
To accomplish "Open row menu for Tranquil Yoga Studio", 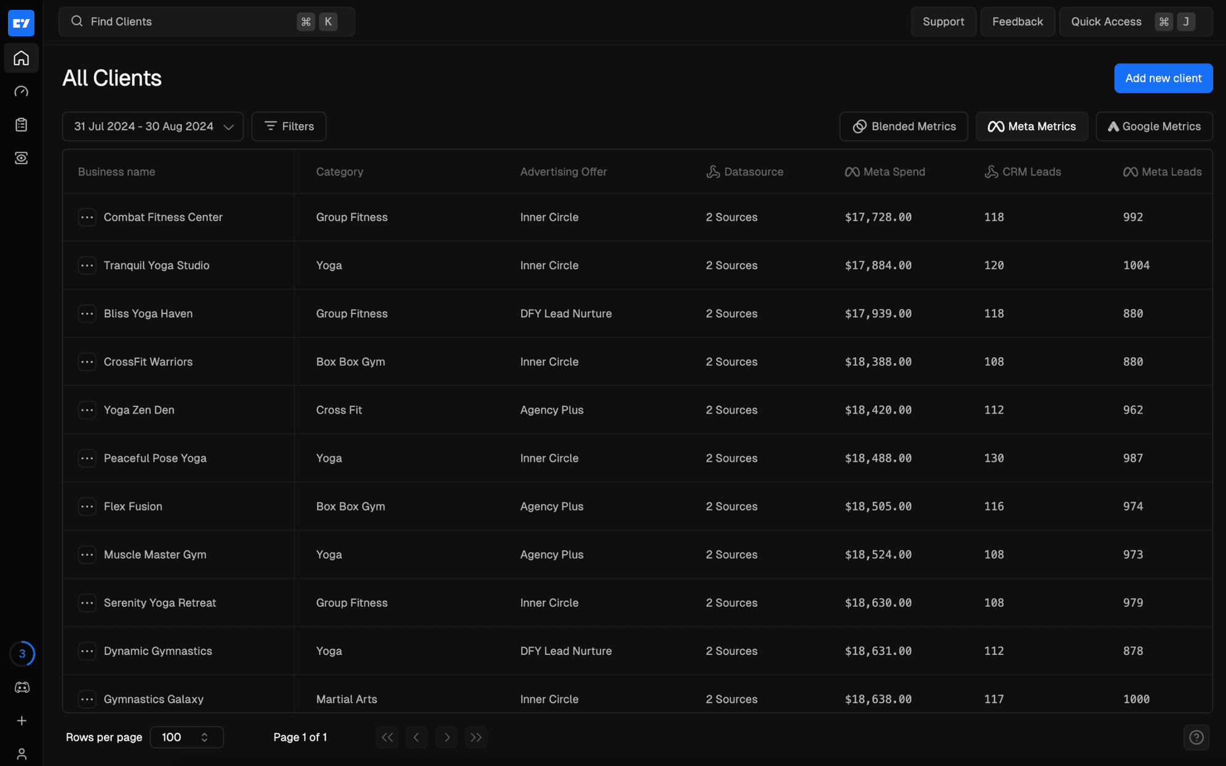I will coord(87,266).
